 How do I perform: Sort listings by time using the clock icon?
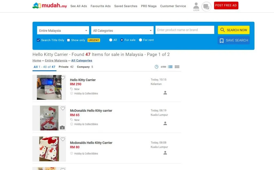(157, 67)
